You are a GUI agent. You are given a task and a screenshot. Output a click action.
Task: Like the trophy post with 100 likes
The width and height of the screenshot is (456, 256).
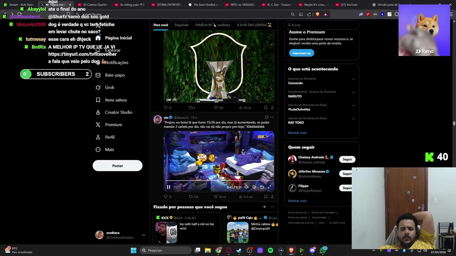[218, 108]
